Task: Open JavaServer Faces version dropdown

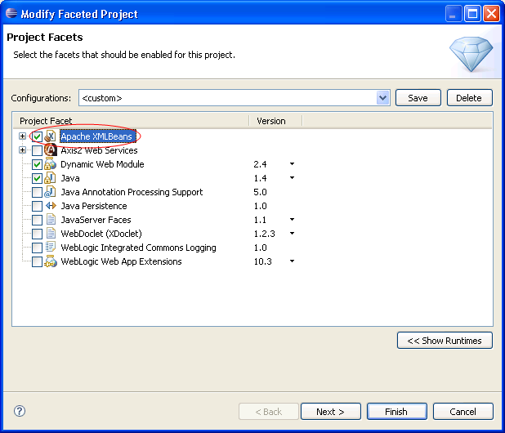Action: pos(292,220)
